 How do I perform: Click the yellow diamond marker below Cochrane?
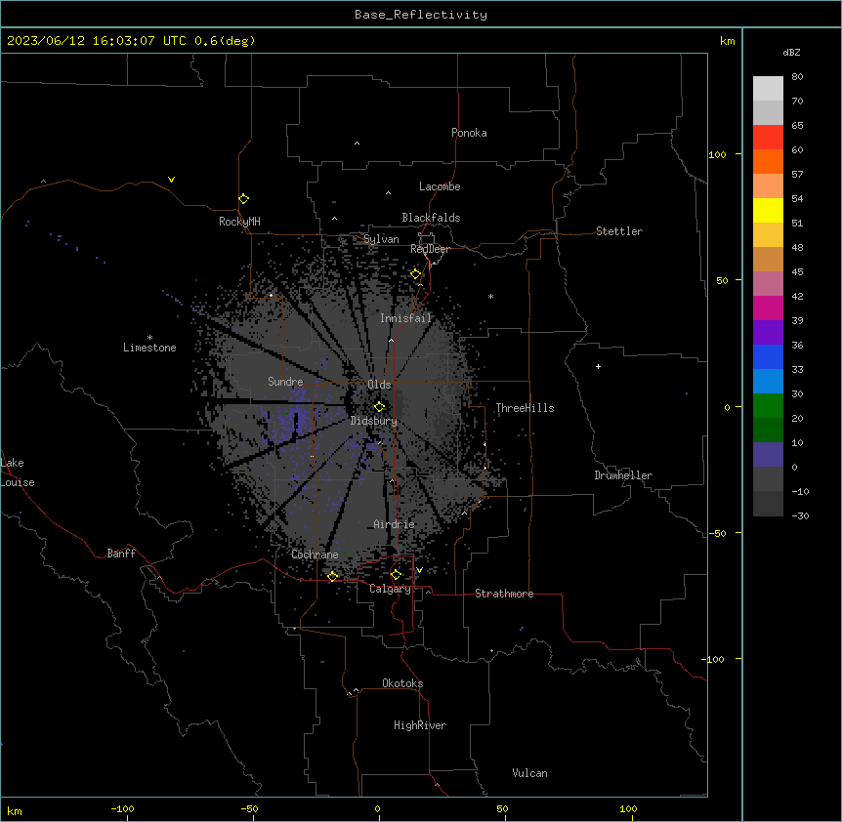[332, 576]
